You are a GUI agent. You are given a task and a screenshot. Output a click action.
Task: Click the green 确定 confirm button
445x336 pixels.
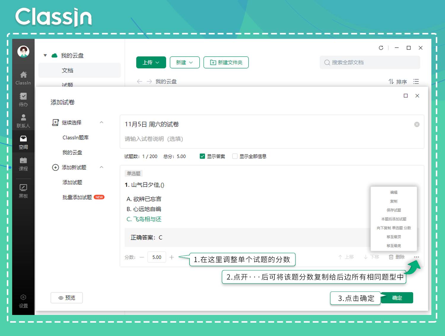(397, 298)
